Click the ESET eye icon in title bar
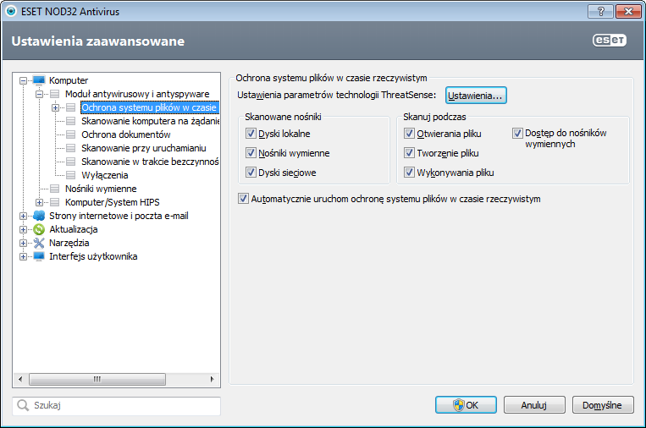646x428 pixels. pyautogui.click(x=11, y=11)
